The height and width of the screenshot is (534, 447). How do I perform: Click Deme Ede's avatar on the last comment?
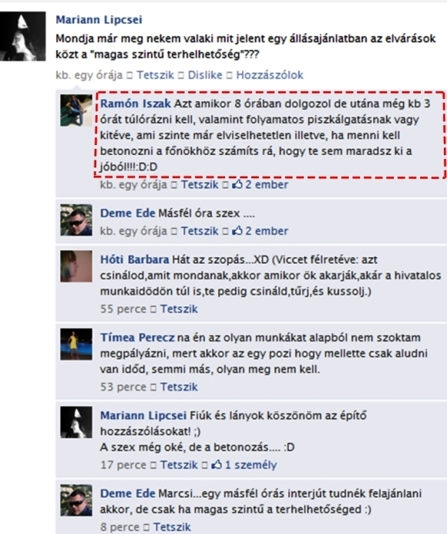(76, 500)
